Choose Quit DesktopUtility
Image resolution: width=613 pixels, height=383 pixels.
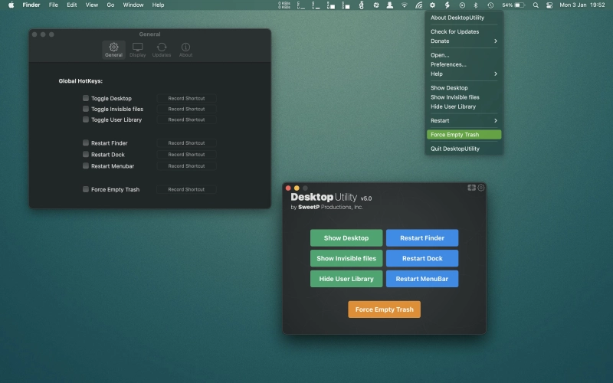[464, 149]
